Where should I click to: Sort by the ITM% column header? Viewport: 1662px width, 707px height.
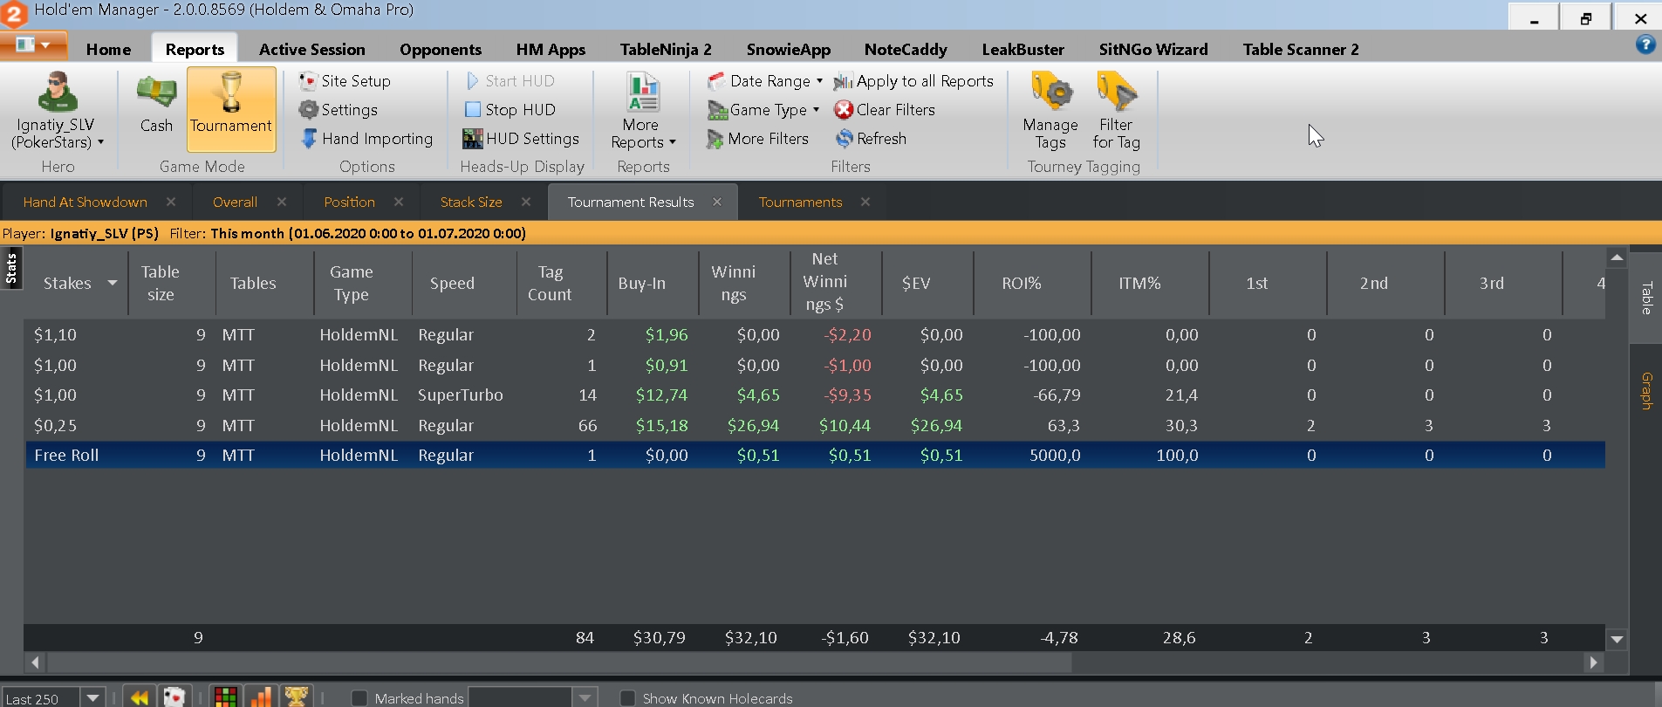(x=1150, y=283)
